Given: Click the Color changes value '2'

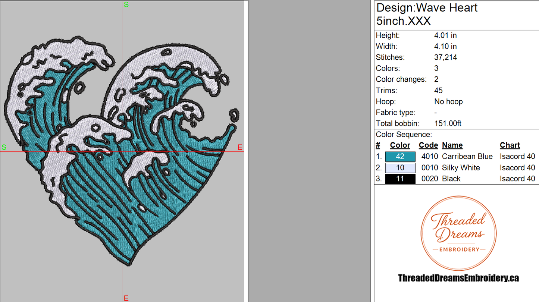Looking at the screenshot, I should (436, 79).
